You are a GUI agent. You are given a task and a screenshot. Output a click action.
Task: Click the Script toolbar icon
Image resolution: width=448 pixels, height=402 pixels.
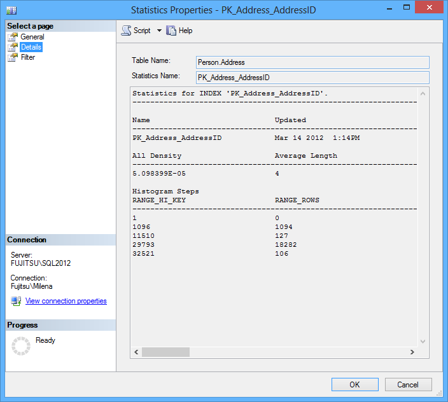127,31
